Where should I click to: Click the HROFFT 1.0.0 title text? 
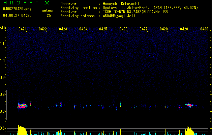[26, 3]
